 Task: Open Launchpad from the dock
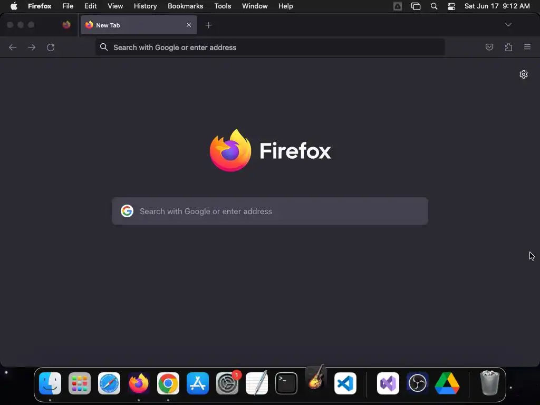point(80,383)
